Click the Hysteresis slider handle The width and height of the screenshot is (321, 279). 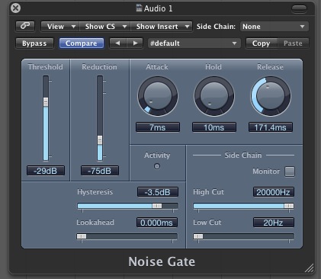(157, 206)
